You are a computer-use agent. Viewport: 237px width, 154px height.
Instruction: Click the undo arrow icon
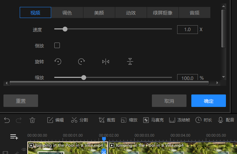(7, 120)
